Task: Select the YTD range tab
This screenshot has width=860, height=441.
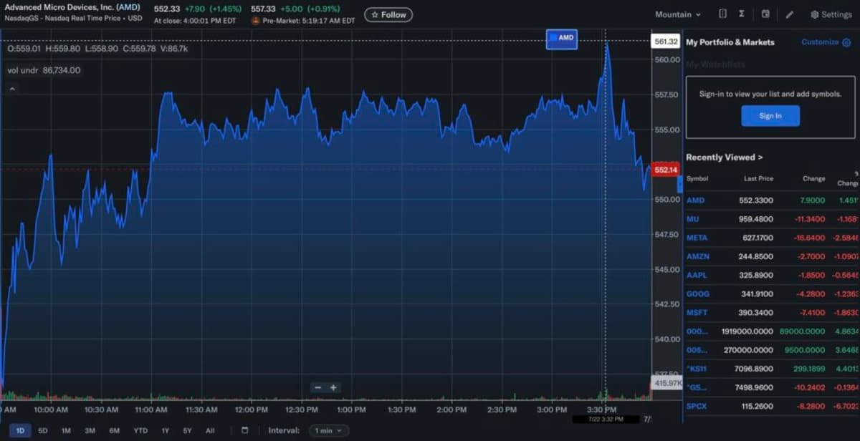Action: [x=140, y=430]
